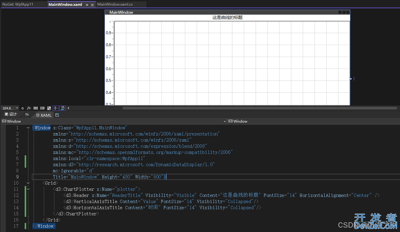The height and width of the screenshot is (232, 400).
Task: Close the MainWindow.xaml tab
Action: point(92,5)
